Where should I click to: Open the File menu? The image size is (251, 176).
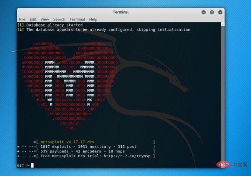[22, 20]
